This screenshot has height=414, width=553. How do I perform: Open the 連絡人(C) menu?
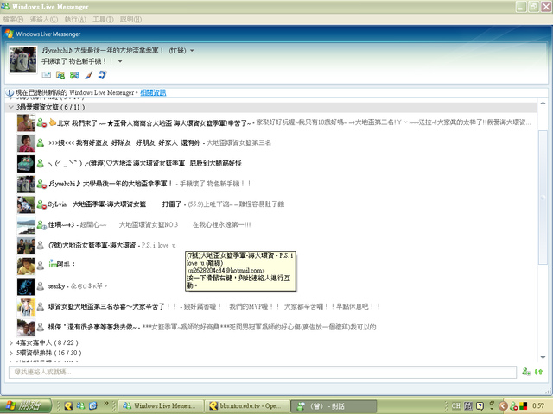pos(44,19)
